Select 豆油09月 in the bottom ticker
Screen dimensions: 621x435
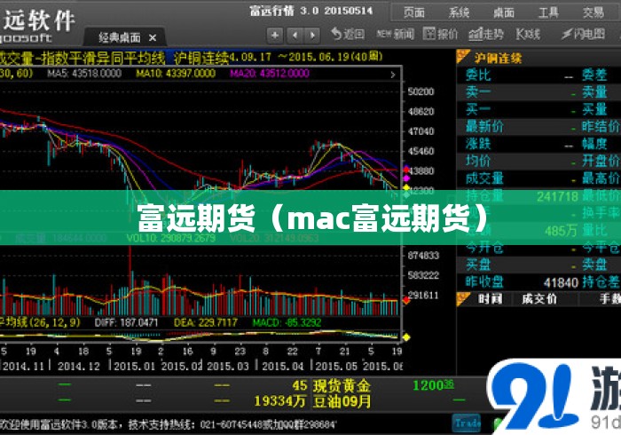pyautogui.click(x=342, y=402)
